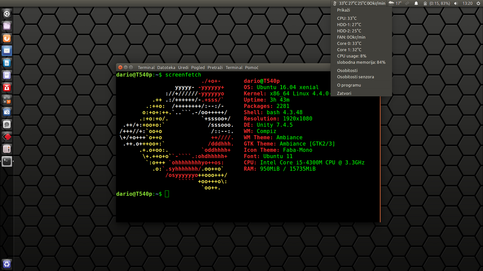Click the 'Shell: bash 4.3.48' line
Viewport: 483px width, 271px height.
pyautogui.click(x=273, y=112)
